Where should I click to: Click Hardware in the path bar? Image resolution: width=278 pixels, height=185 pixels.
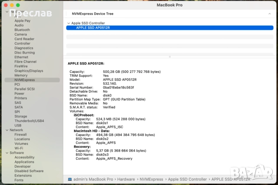(126, 179)
